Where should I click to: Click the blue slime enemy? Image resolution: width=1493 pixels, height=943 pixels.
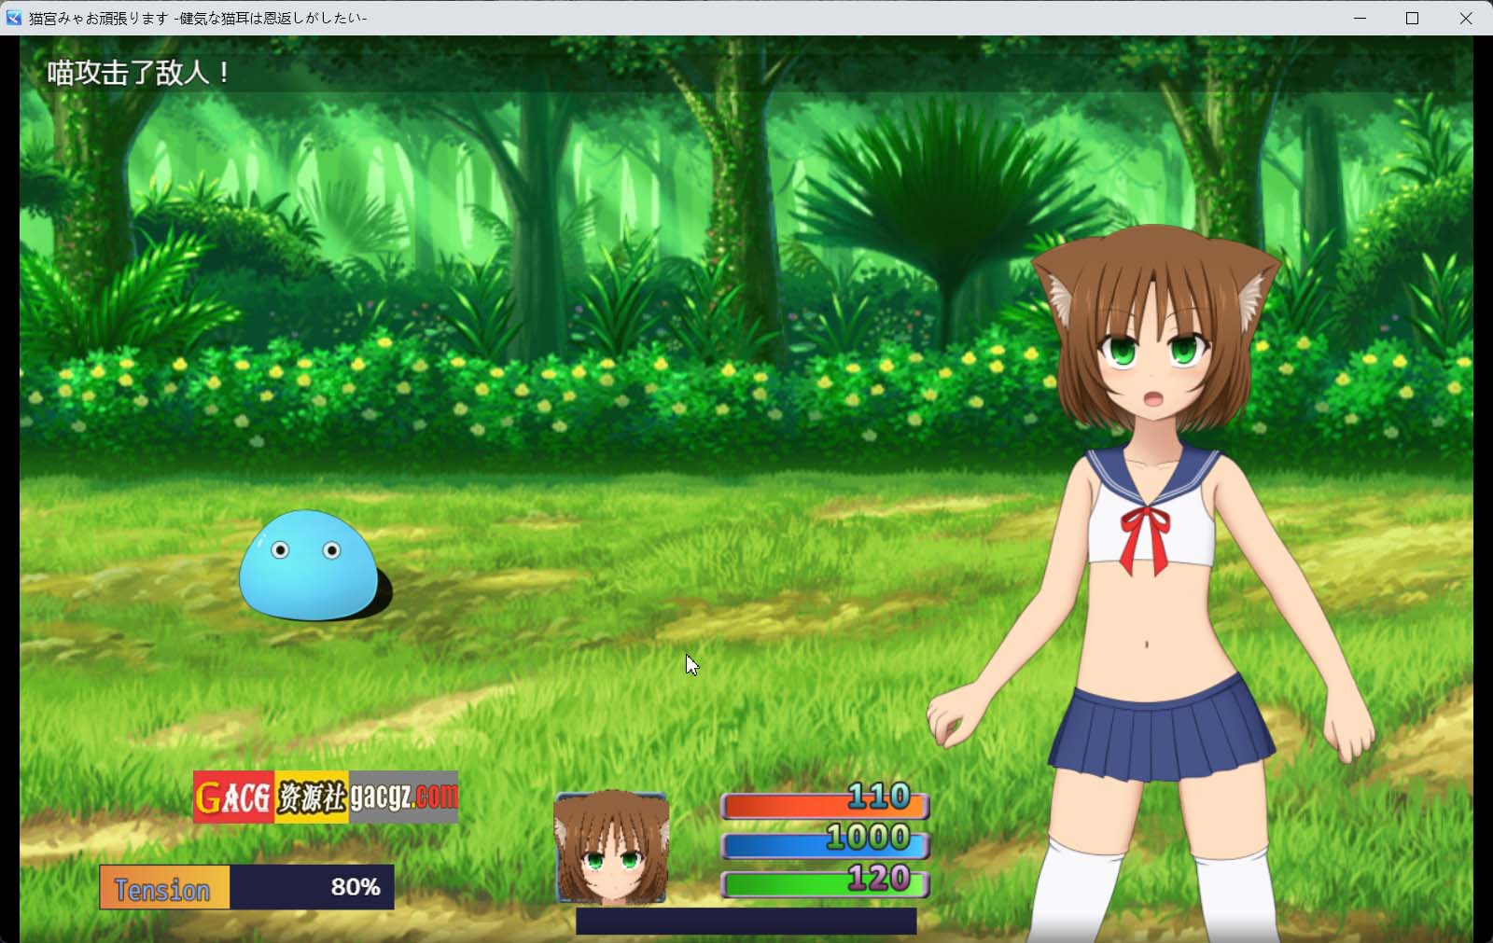[308, 566]
